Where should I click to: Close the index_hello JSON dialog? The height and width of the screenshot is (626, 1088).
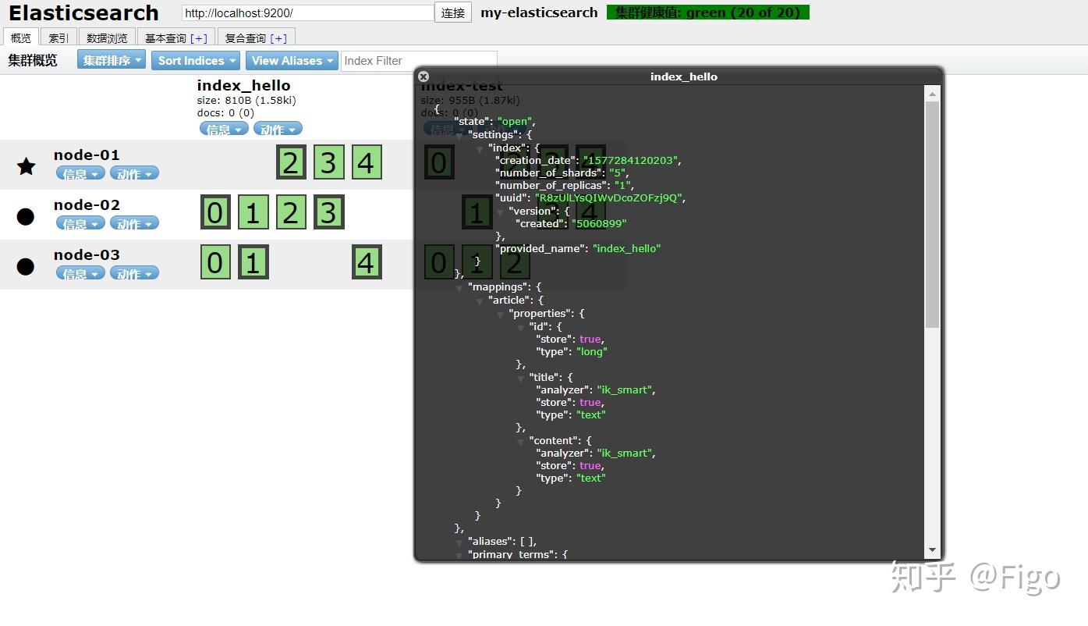pyautogui.click(x=424, y=76)
